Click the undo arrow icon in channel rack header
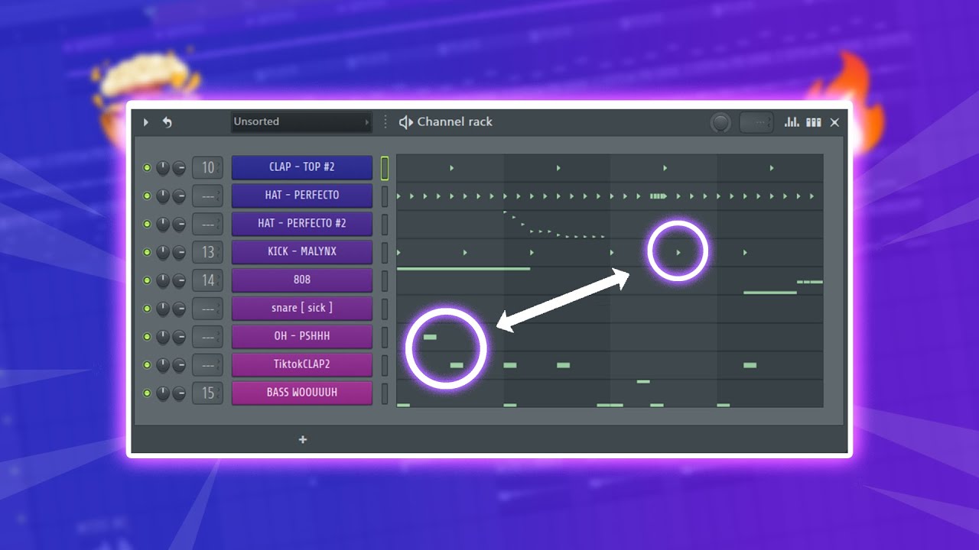The image size is (979, 550). [167, 122]
